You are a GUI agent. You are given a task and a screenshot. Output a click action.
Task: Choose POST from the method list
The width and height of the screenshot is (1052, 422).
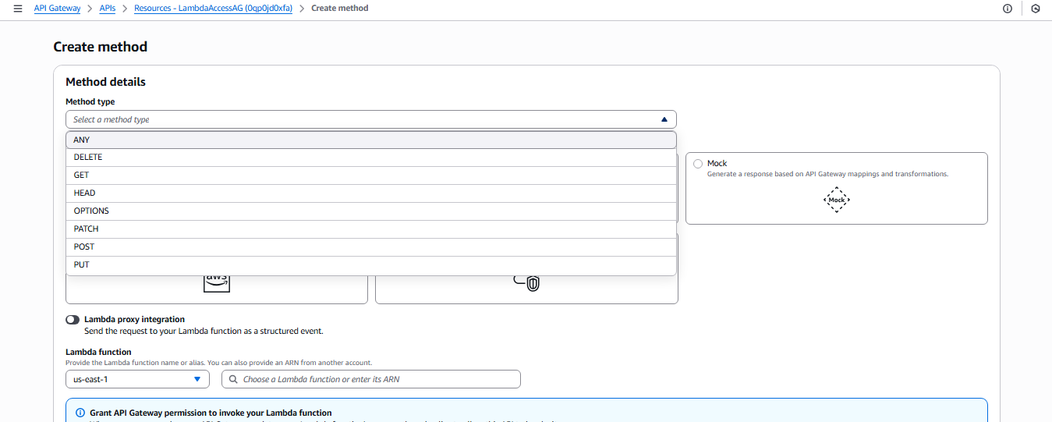[x=371, y=247]
